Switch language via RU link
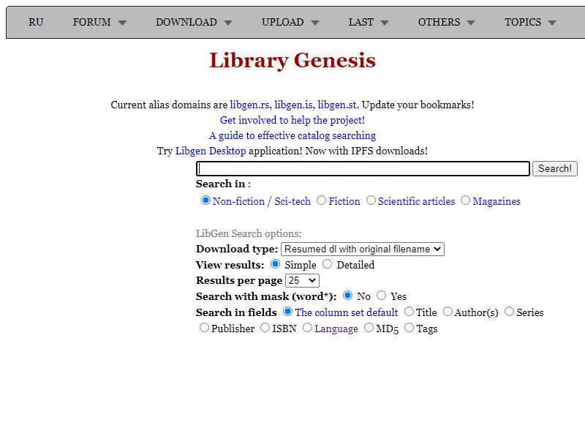 pyautogui.click(x=36, y=22)
